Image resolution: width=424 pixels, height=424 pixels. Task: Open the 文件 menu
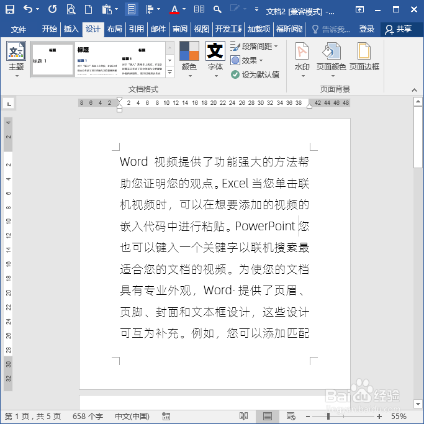[19, 29]
